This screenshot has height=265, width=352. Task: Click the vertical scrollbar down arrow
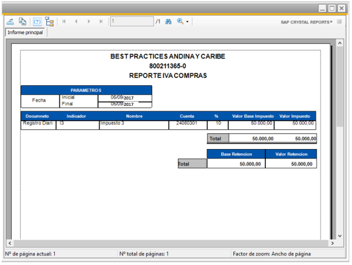click(340, 235)
